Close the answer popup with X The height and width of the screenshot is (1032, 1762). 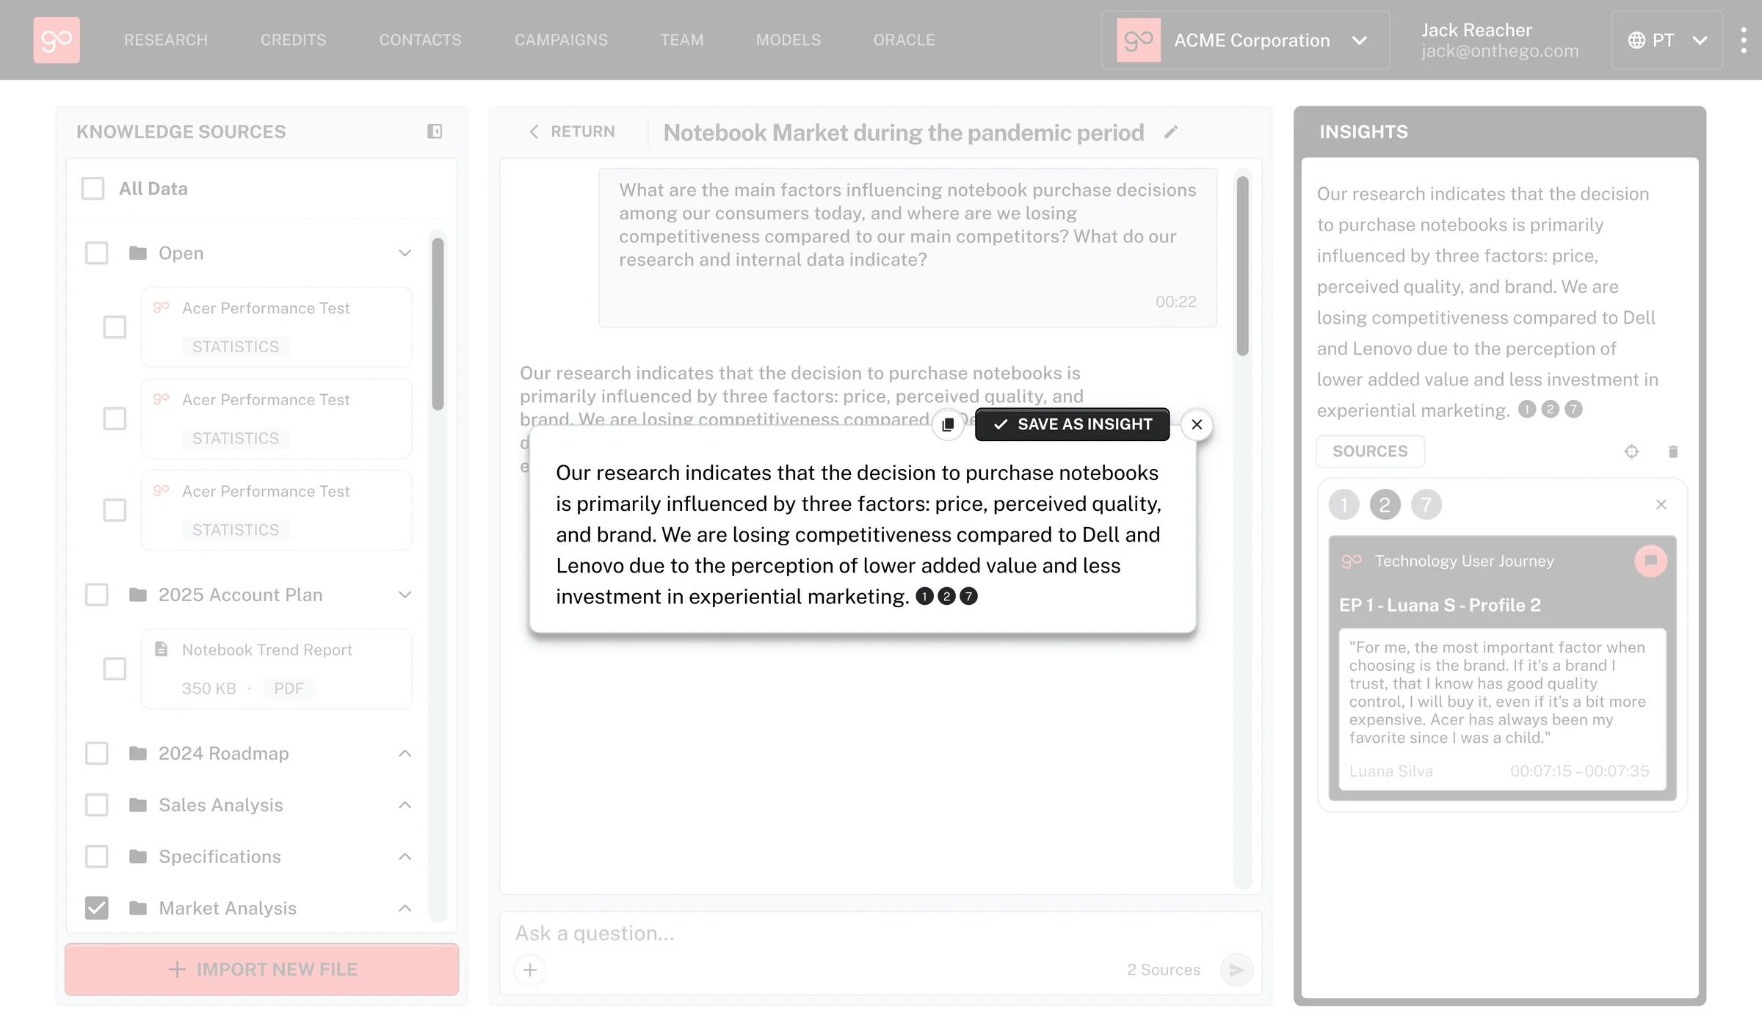pos(1197,424)
